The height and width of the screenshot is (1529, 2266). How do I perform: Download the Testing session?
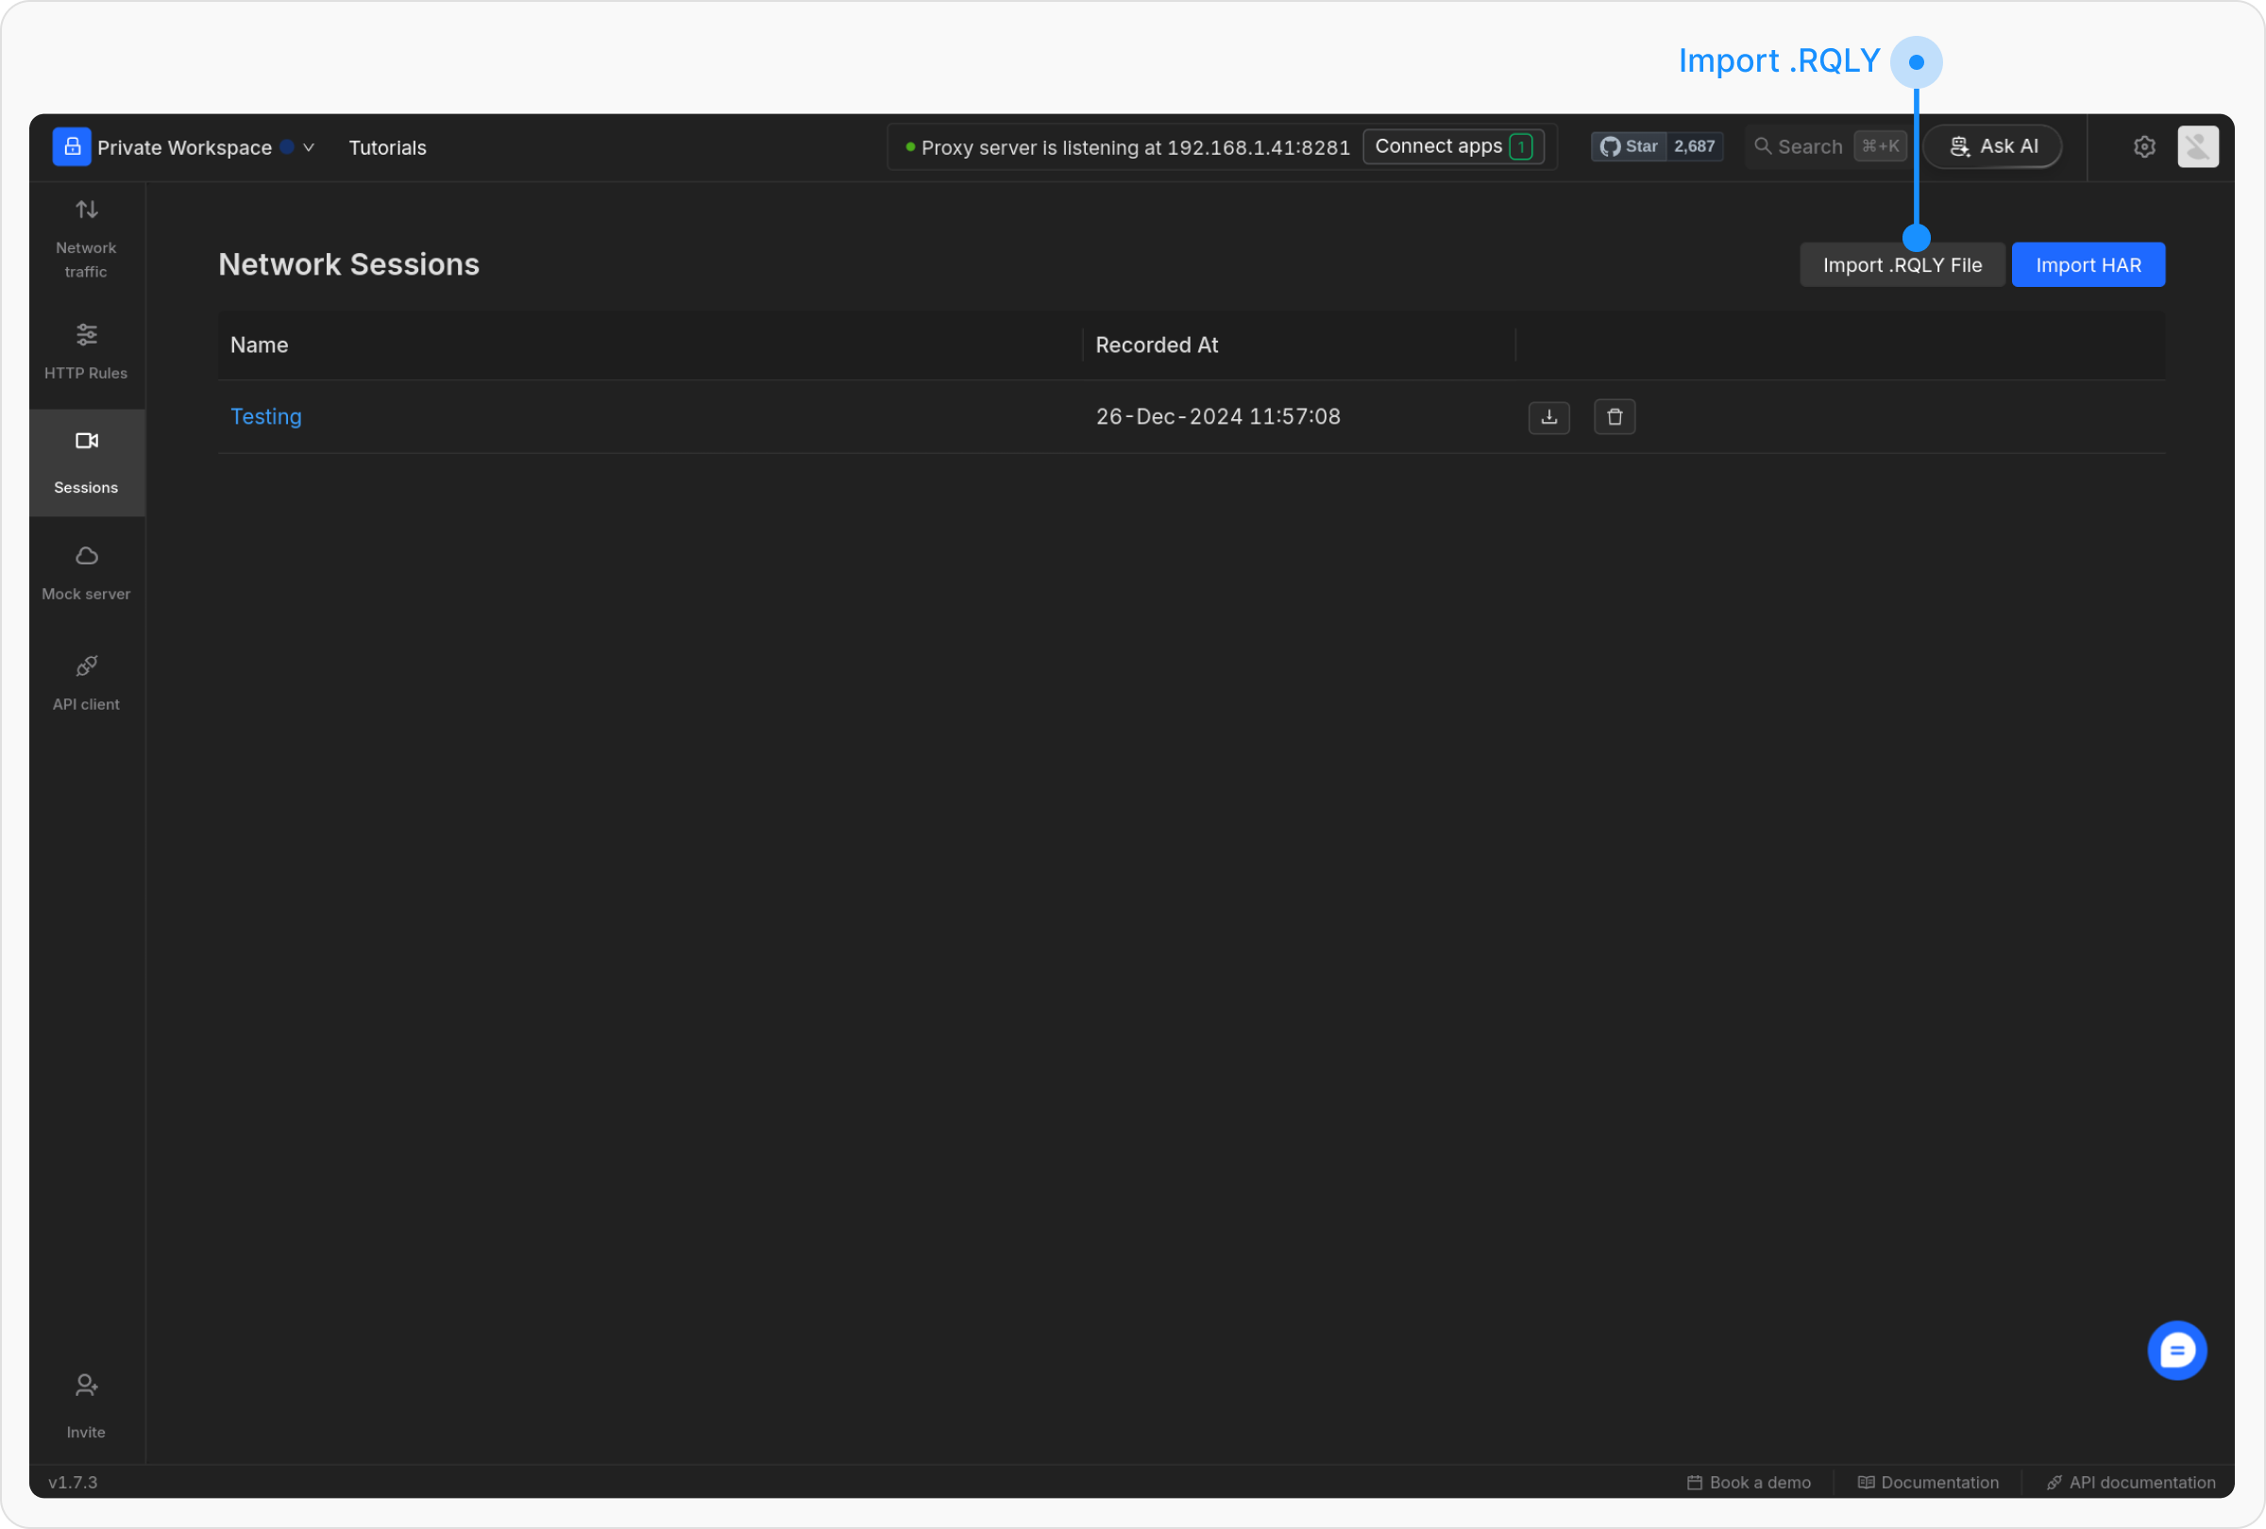1548,417
